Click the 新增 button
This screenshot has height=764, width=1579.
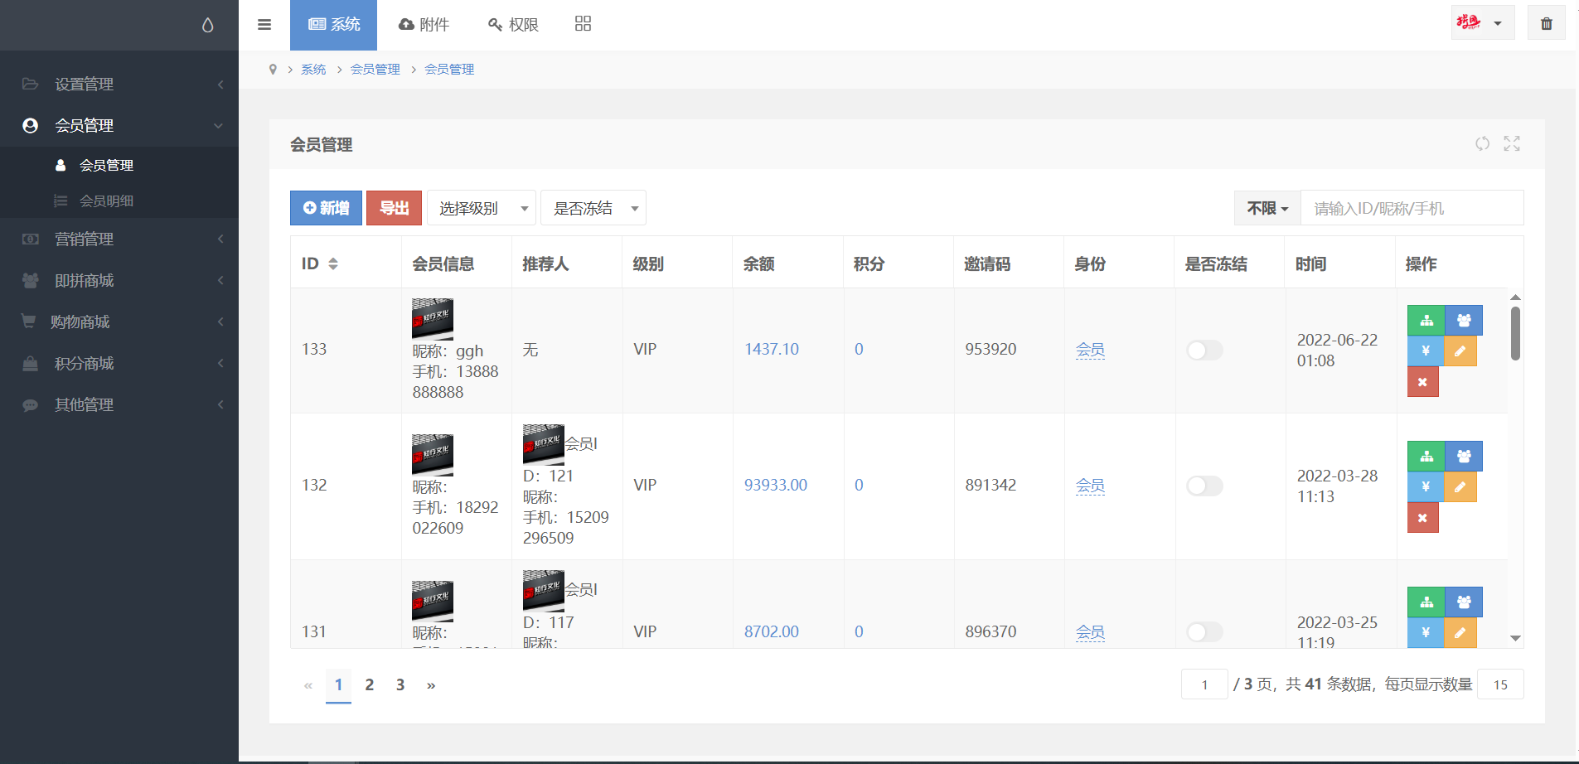click(x=326, y=209)
